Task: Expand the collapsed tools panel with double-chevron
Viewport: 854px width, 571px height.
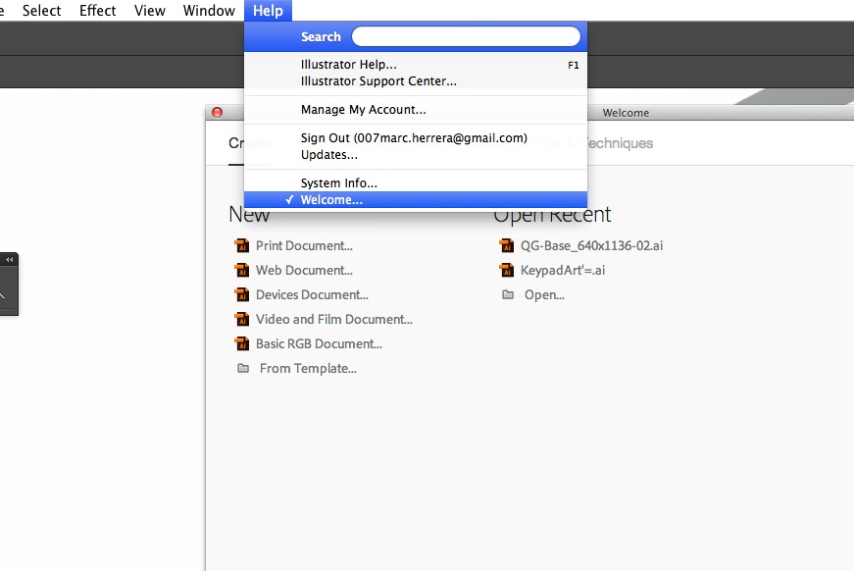Action: [x=9, y=259]
